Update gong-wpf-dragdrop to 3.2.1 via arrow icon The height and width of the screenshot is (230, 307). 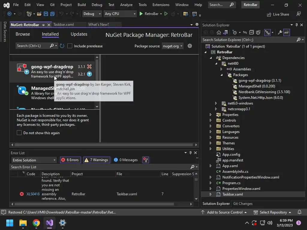point(89,74)
